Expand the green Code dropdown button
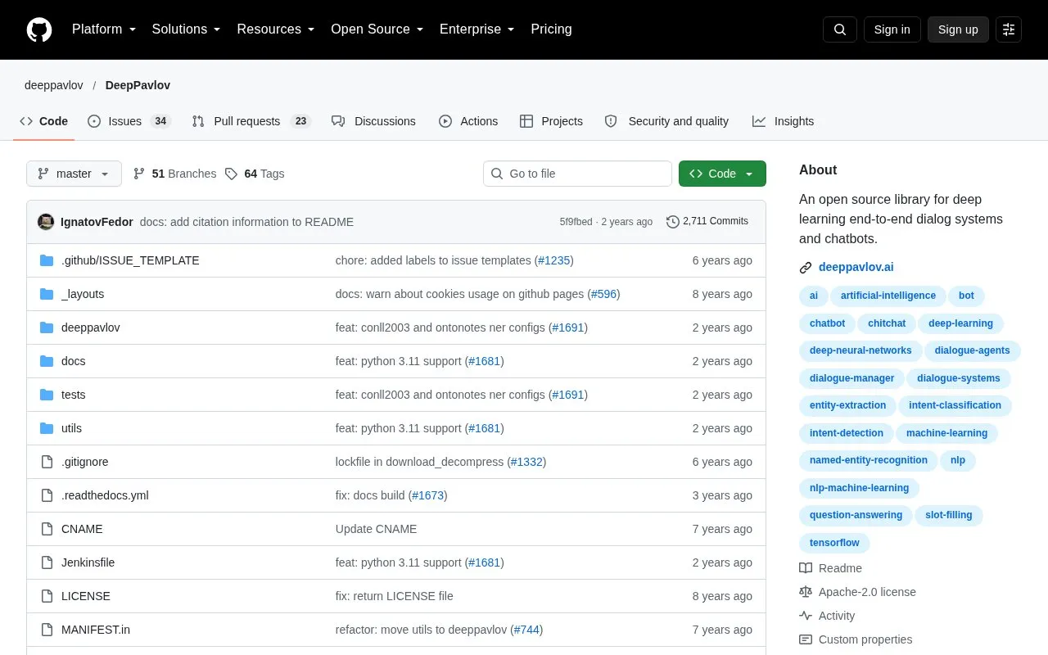Viewport: 1048px width, 655px height. (x=722, y=174)
